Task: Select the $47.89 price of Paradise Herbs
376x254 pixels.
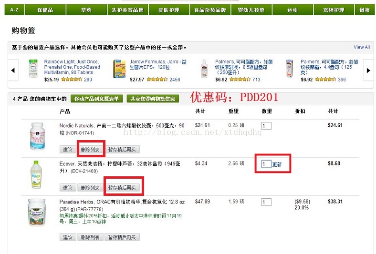Action: coord(202,201)
